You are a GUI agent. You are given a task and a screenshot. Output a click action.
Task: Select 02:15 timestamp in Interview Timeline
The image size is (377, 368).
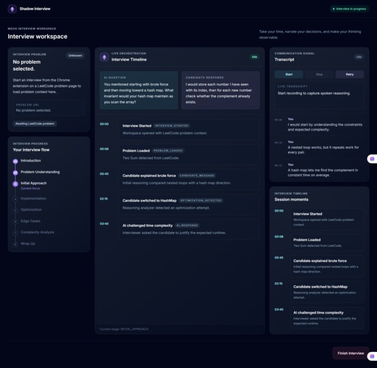pyautogui.click(x=104, y=199)
